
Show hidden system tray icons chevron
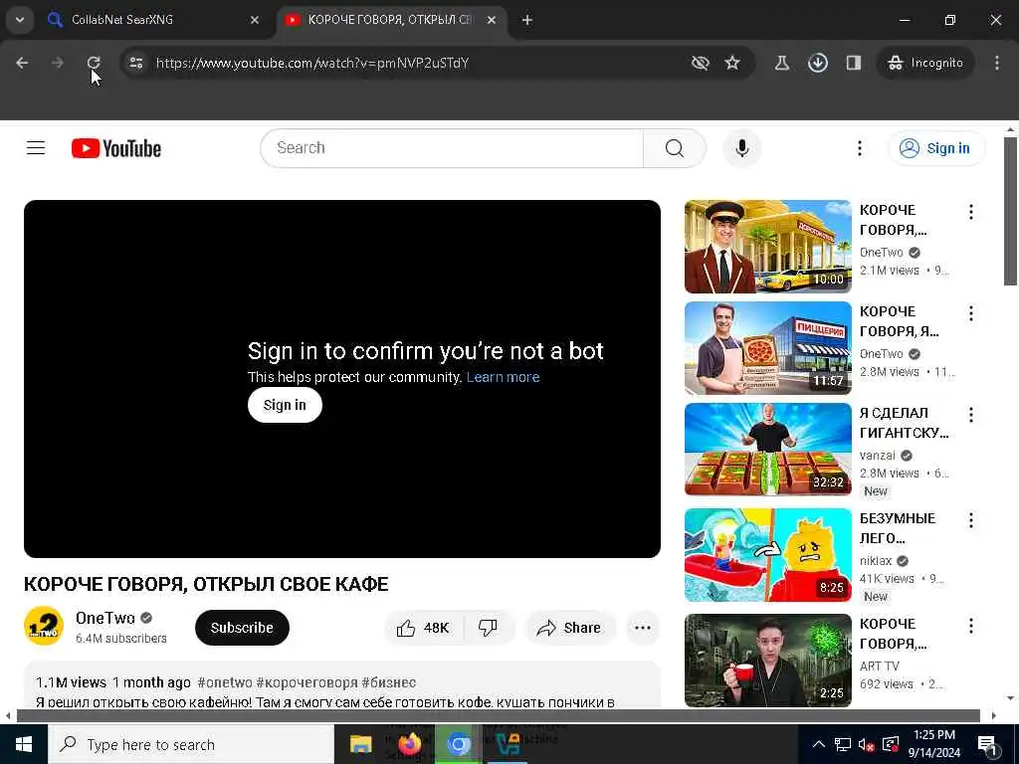[819, 744]
